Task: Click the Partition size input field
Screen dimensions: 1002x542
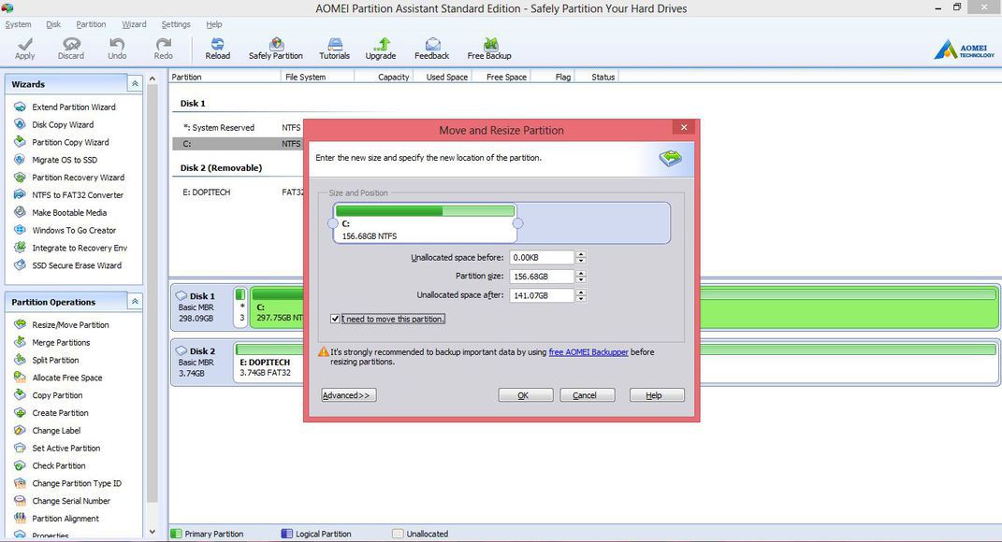Action: click(x=543, y=277)
